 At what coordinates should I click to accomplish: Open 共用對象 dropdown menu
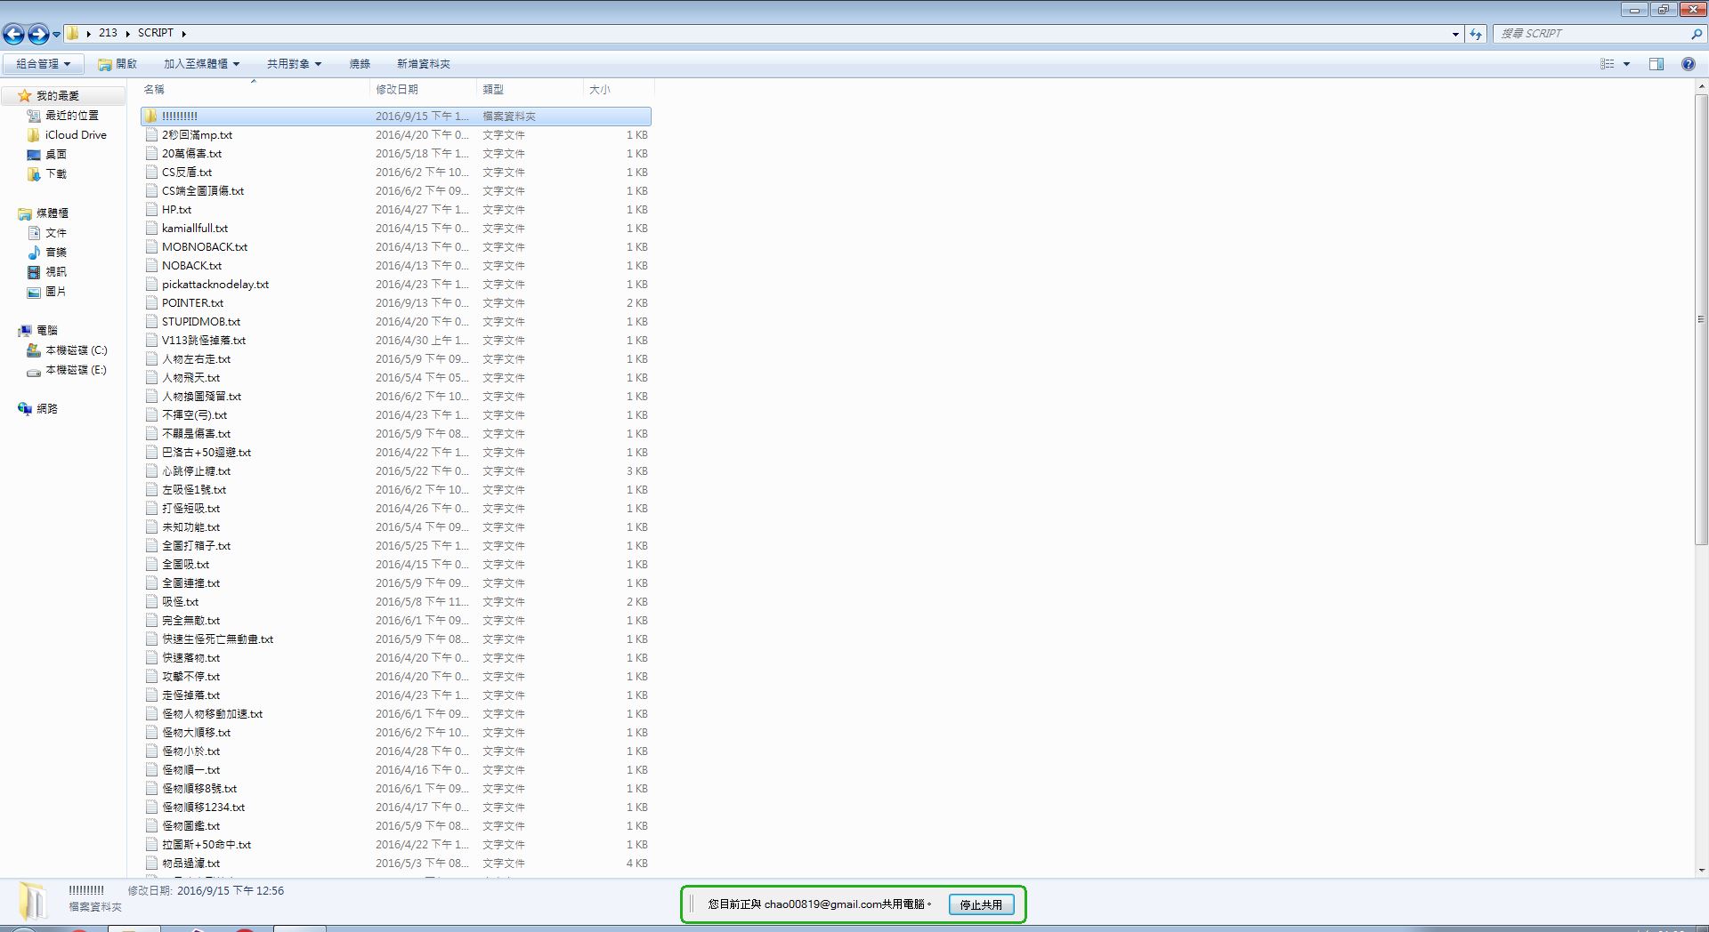pyautogui.click(x=294, y=64)
